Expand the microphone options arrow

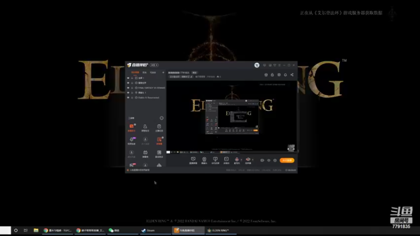(x=241, y=160)
